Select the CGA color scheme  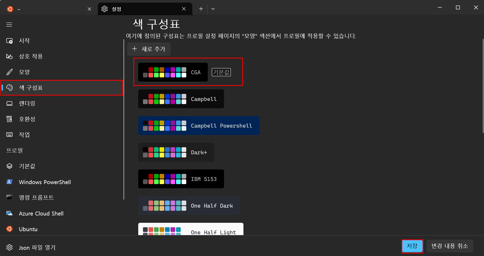173,72
